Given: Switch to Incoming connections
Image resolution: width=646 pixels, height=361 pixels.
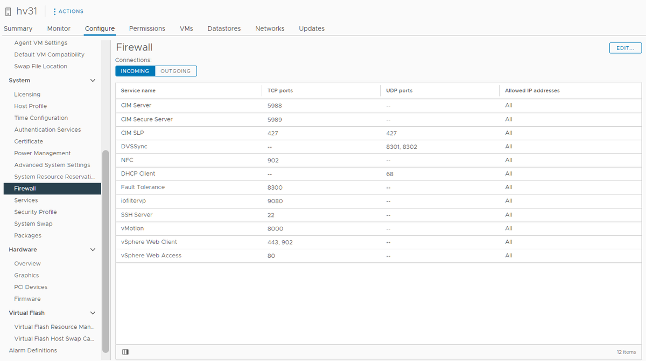Looking at the screenshot, I should pos(135,71).
